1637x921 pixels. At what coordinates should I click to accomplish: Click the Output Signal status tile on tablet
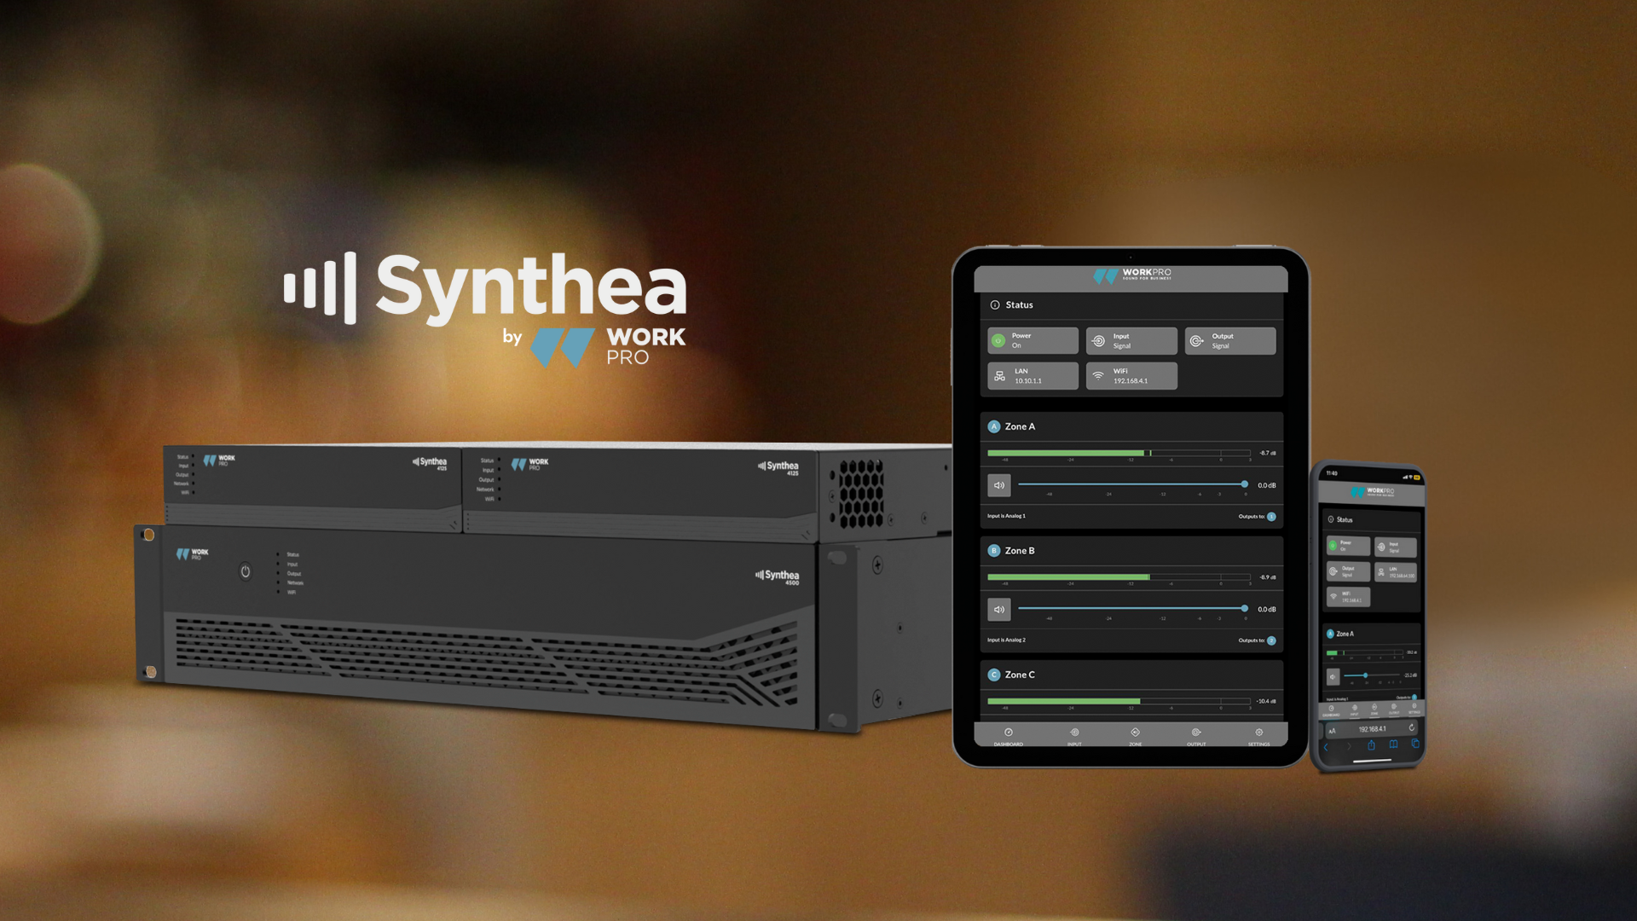(1229, 340)
